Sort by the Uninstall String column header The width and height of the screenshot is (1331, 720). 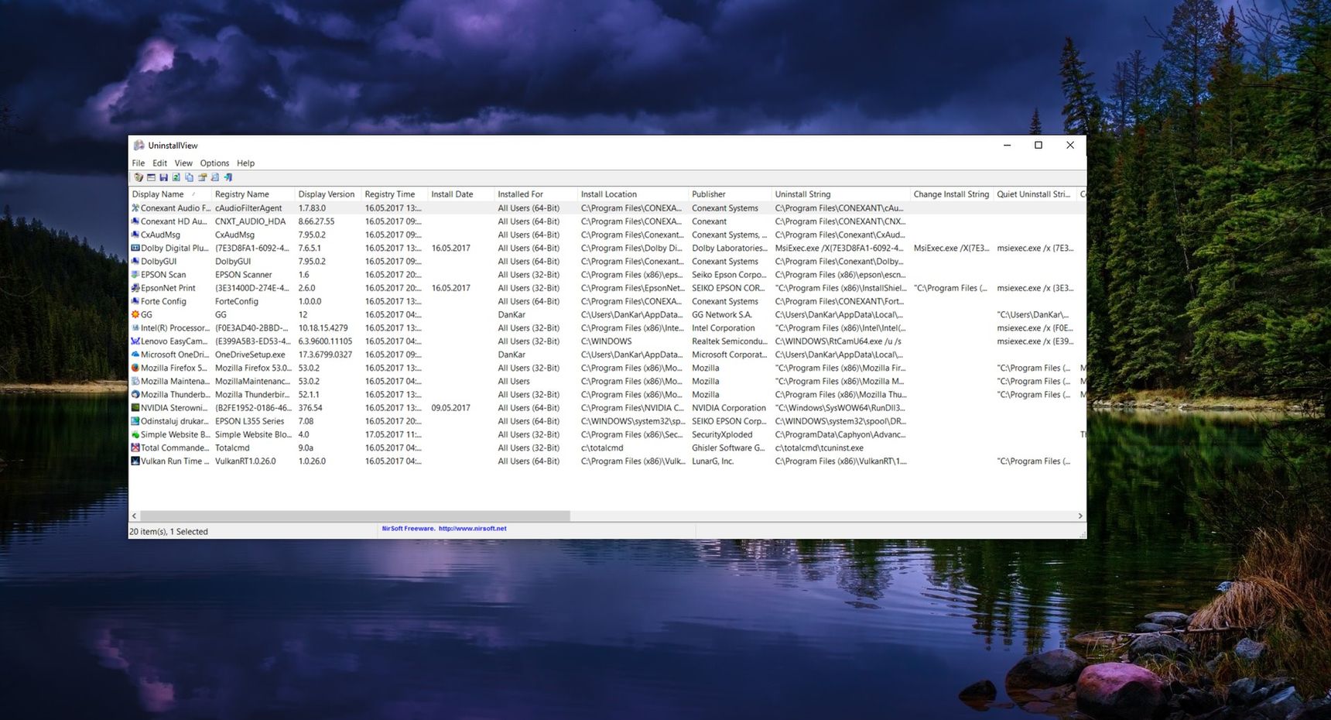(x=841, y=194)
